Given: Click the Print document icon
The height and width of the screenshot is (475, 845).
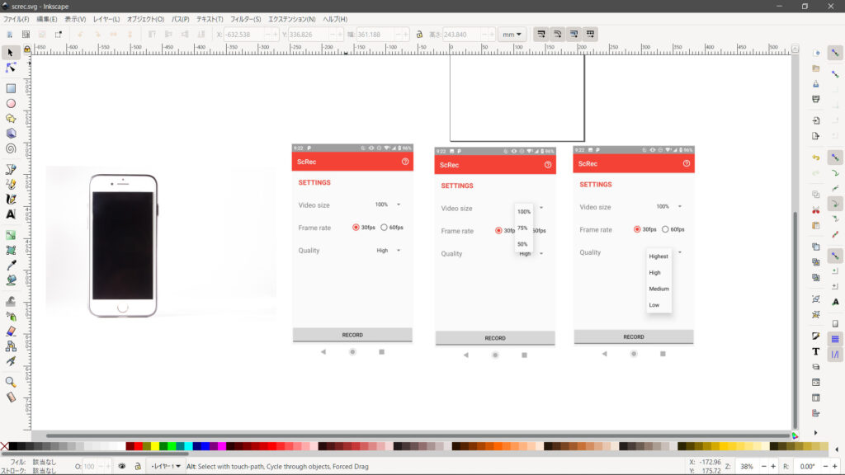Looking at the screenshot, I should click(x=816, y=99).
